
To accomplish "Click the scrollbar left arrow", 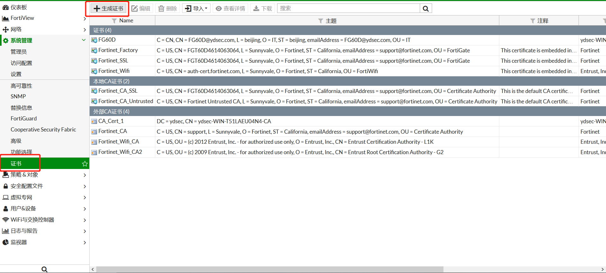I will (x=92, y=270).
